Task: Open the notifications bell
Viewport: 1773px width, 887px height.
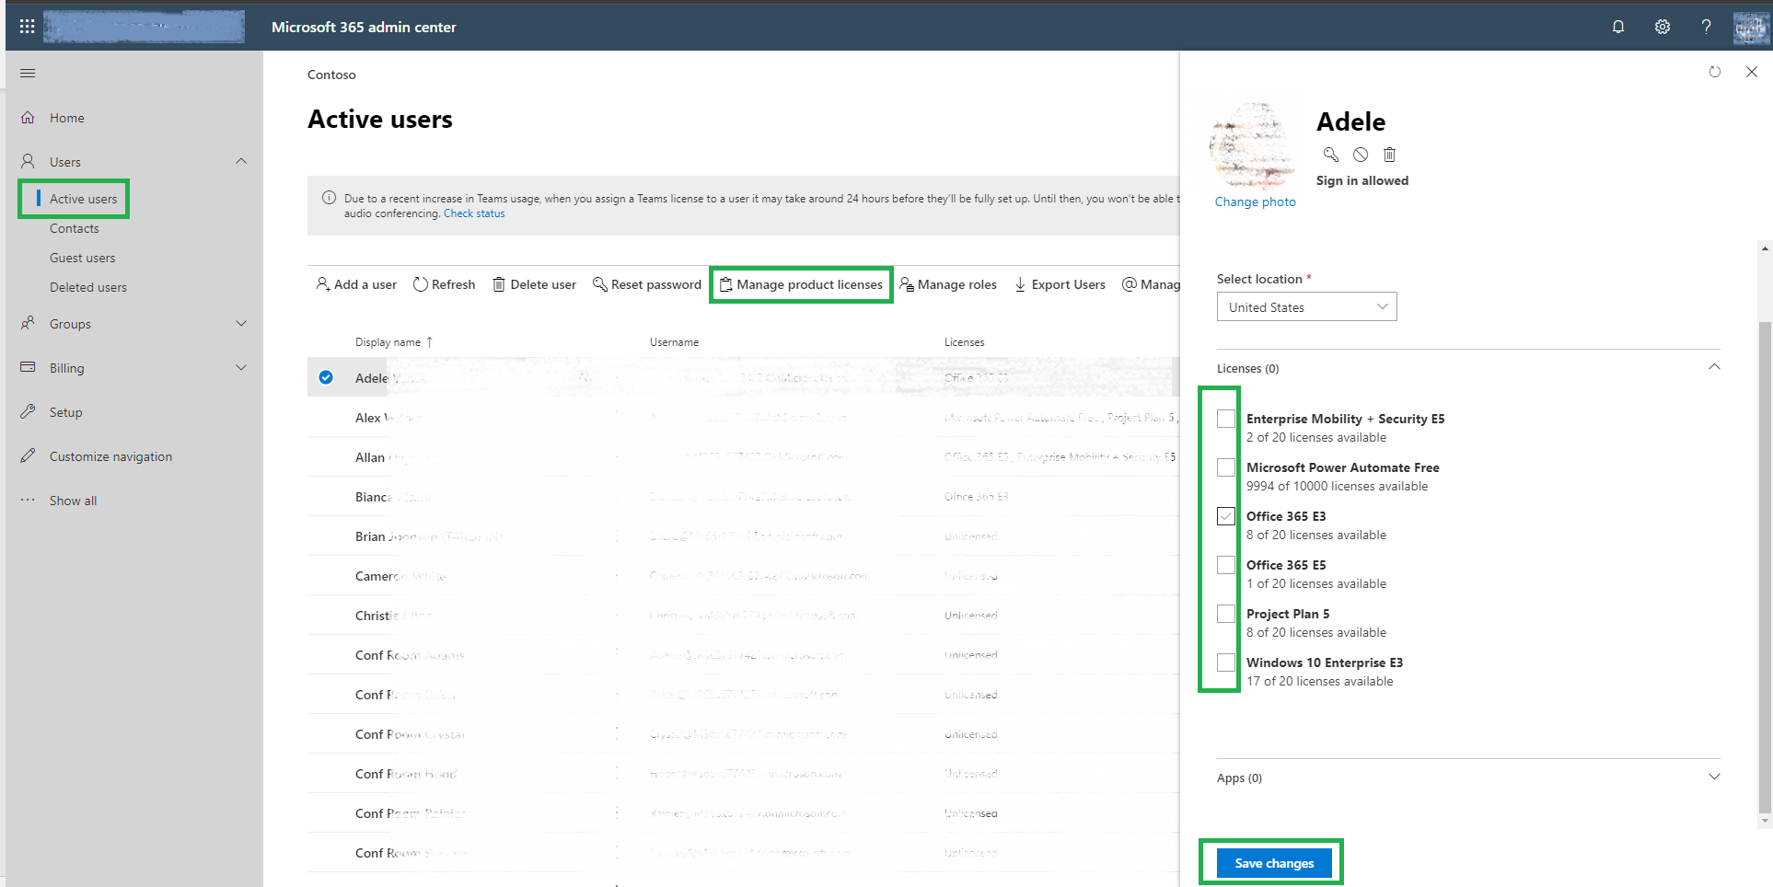Action: 1618,27
